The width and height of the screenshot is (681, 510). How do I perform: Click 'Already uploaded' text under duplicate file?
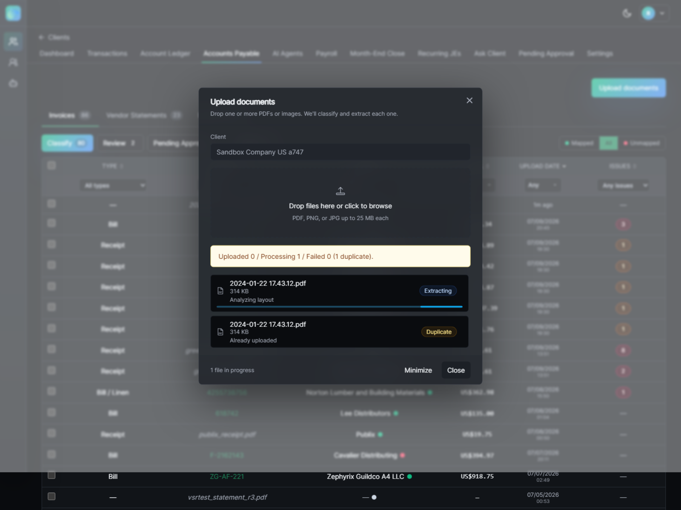pyautogui.click(x=253, y=340)
